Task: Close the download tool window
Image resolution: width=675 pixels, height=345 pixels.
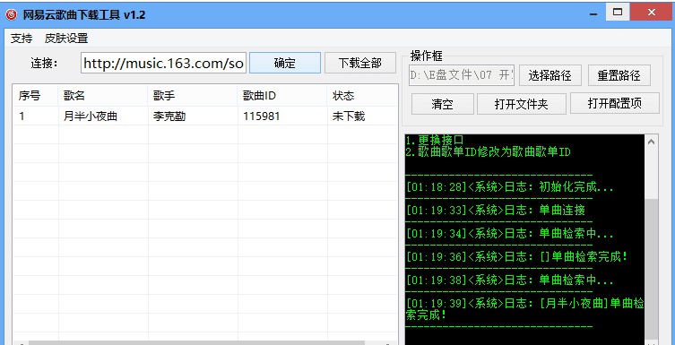Action: click(x=652, y=13)
